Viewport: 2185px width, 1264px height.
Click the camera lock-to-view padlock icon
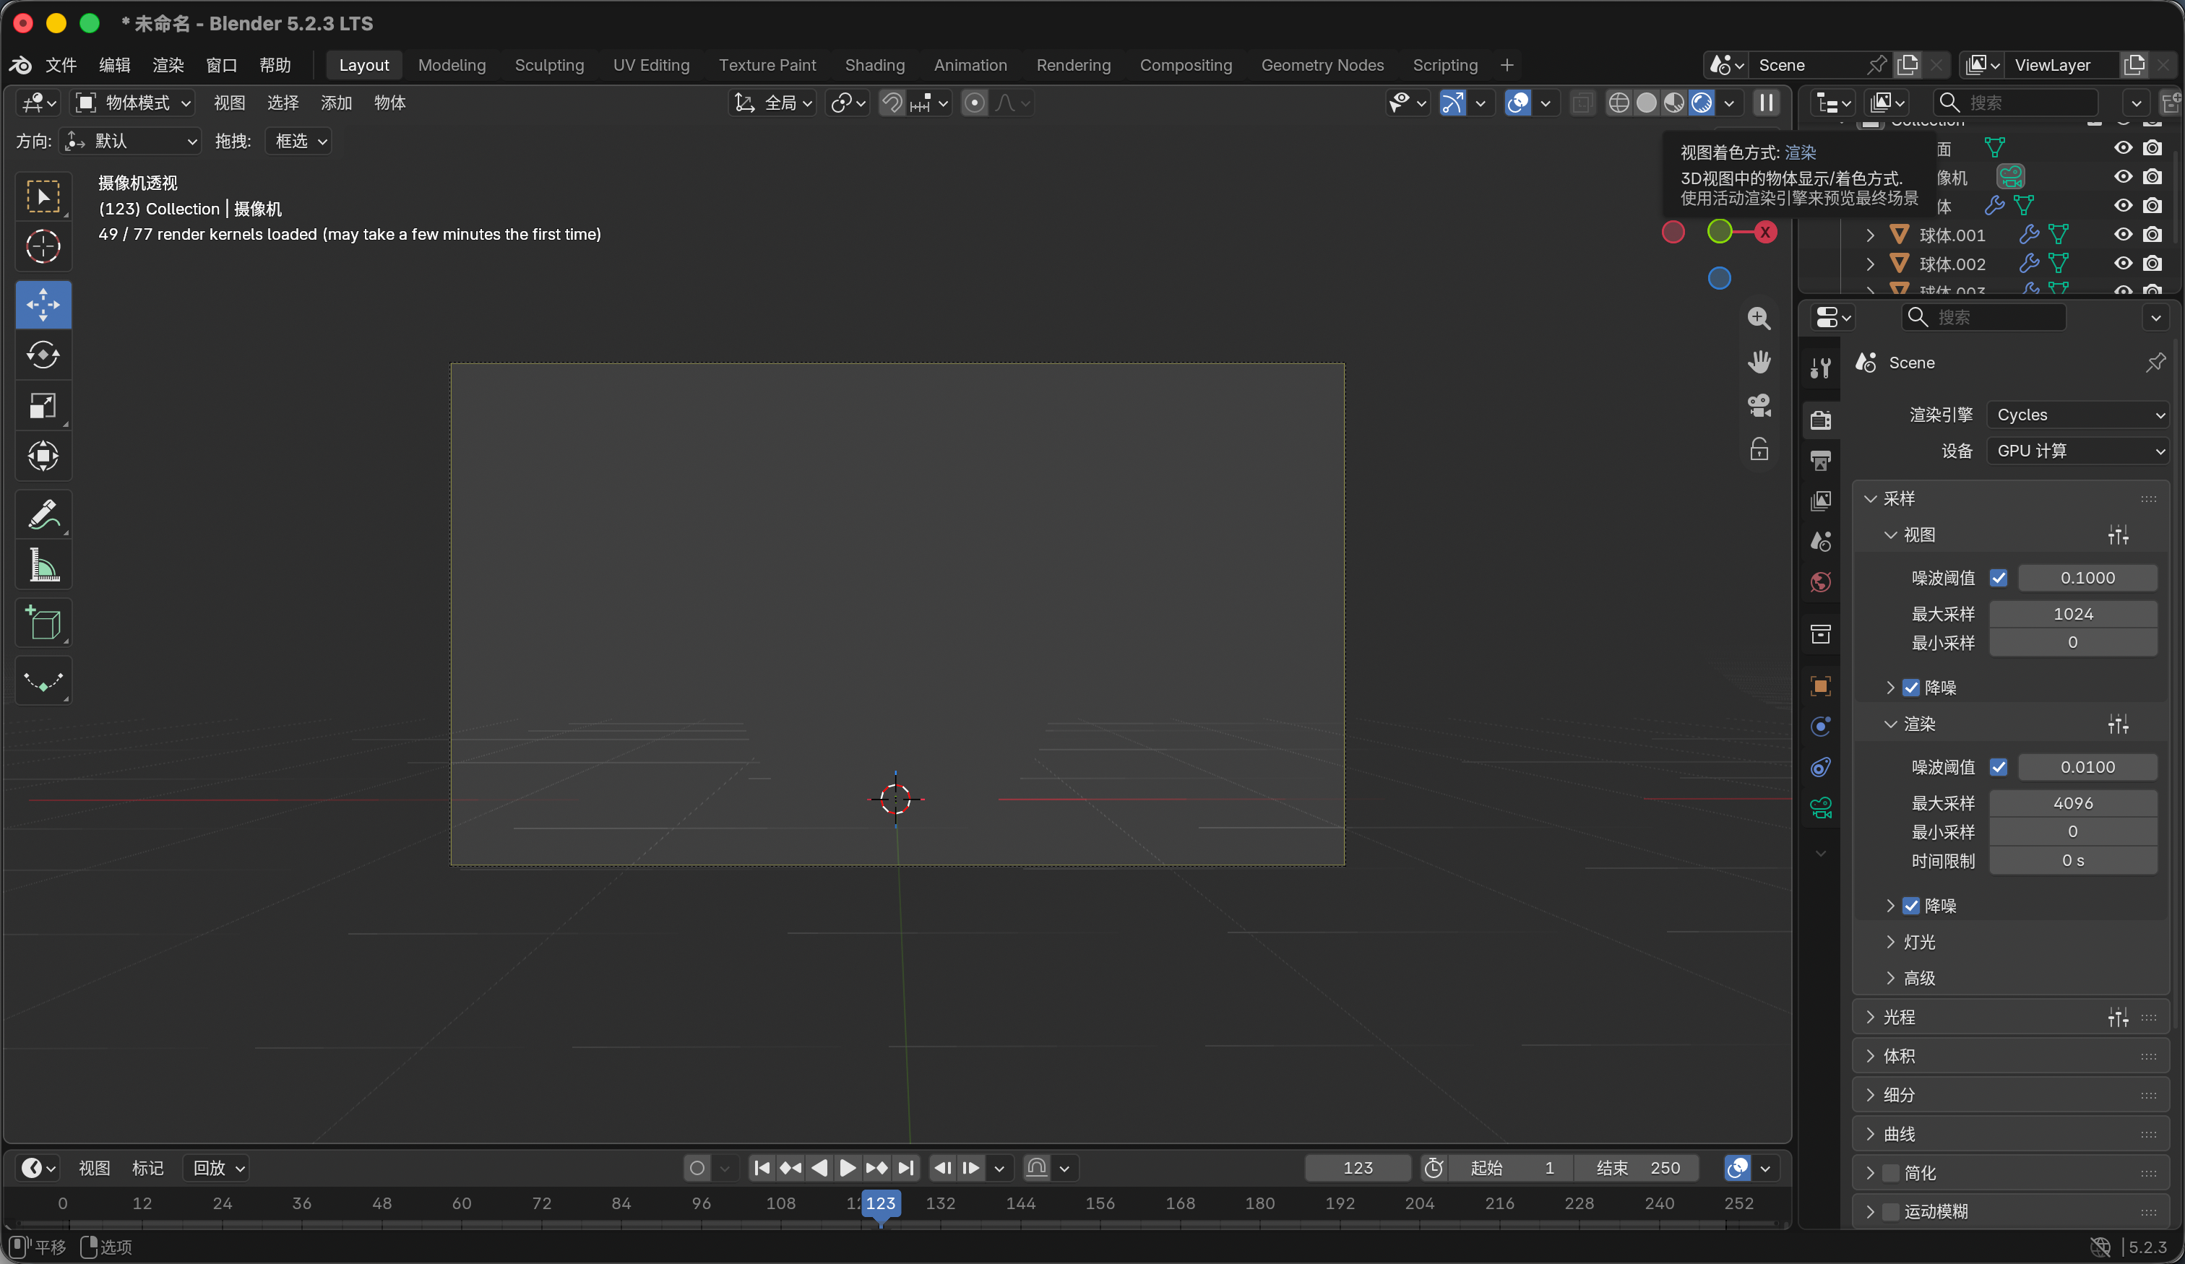[x=1759, y=449]
